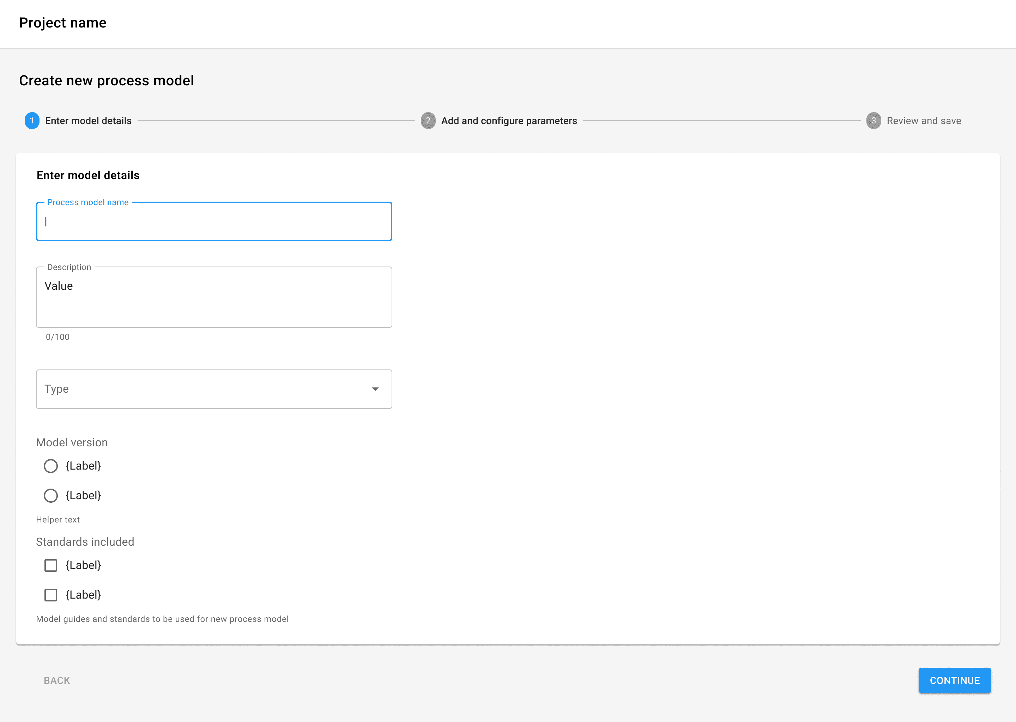
Task: Click the 0/100 character counter
Action: point(58,337)
